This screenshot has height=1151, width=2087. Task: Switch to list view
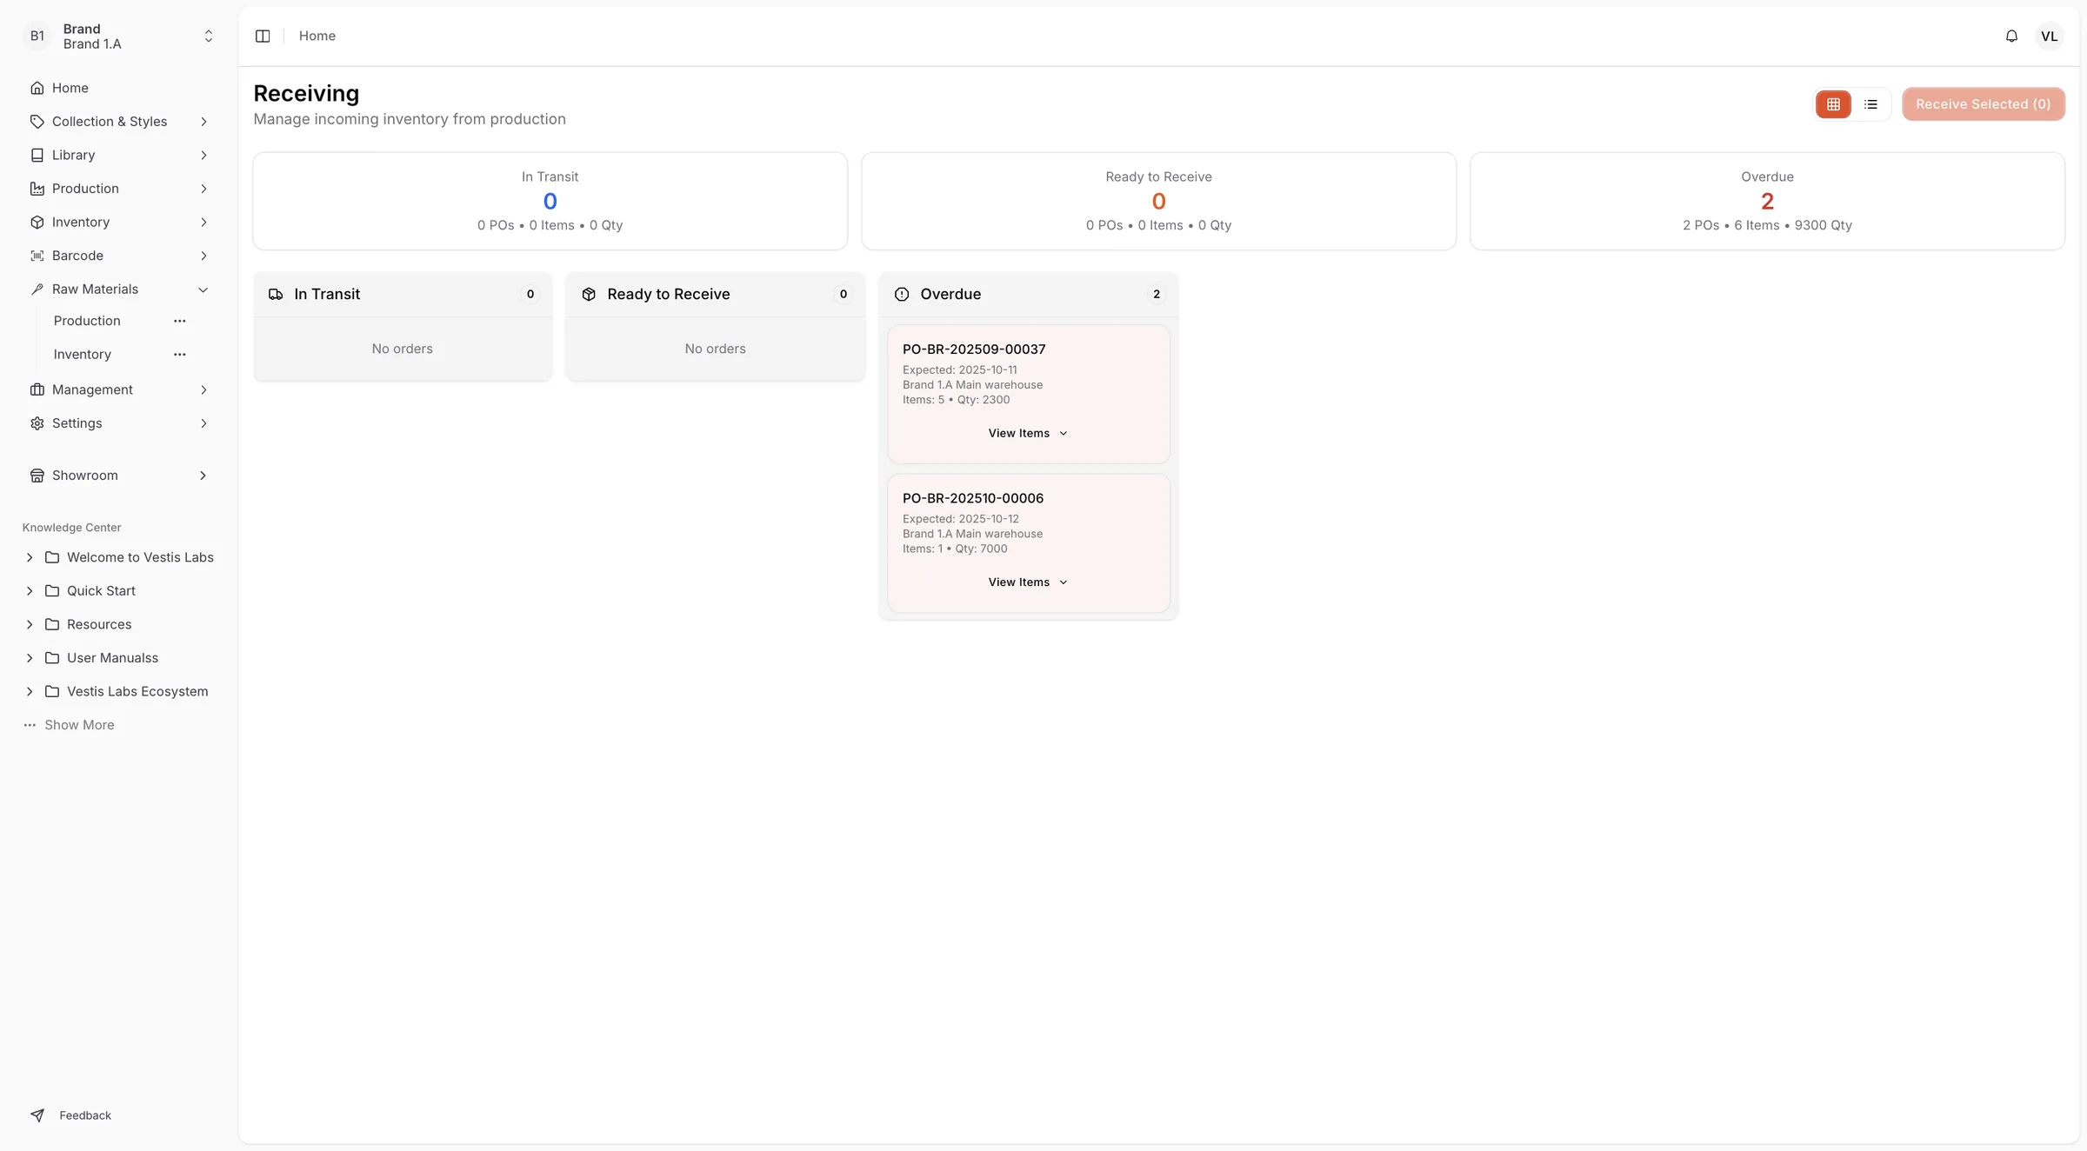1870,104
